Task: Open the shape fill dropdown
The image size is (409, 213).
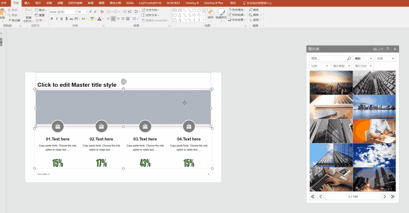Action: click(x=237, y=10)
